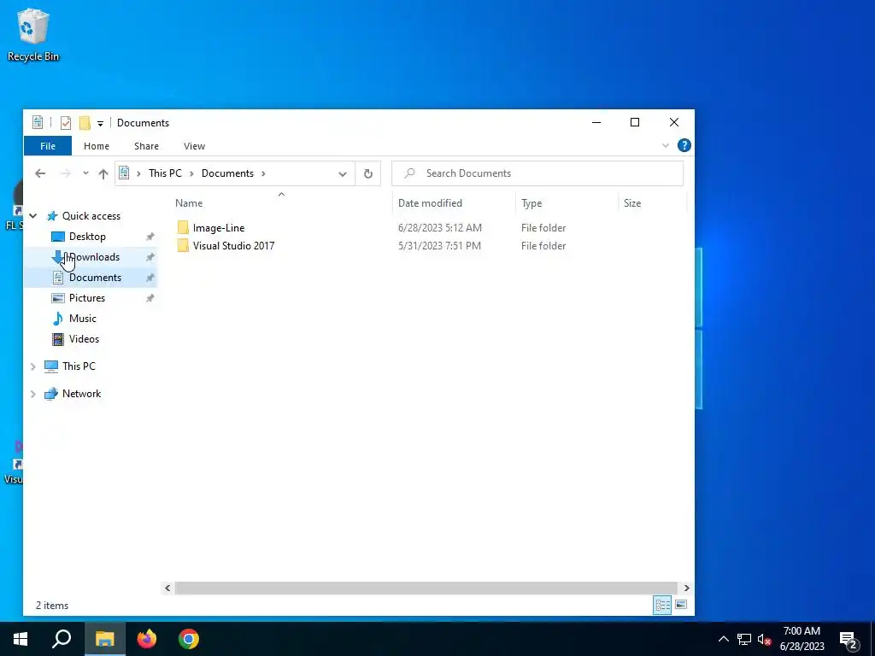This screenshot has height=656, width=875.
Task: Open Documents in the navigation pane
Action: [95, 278]
